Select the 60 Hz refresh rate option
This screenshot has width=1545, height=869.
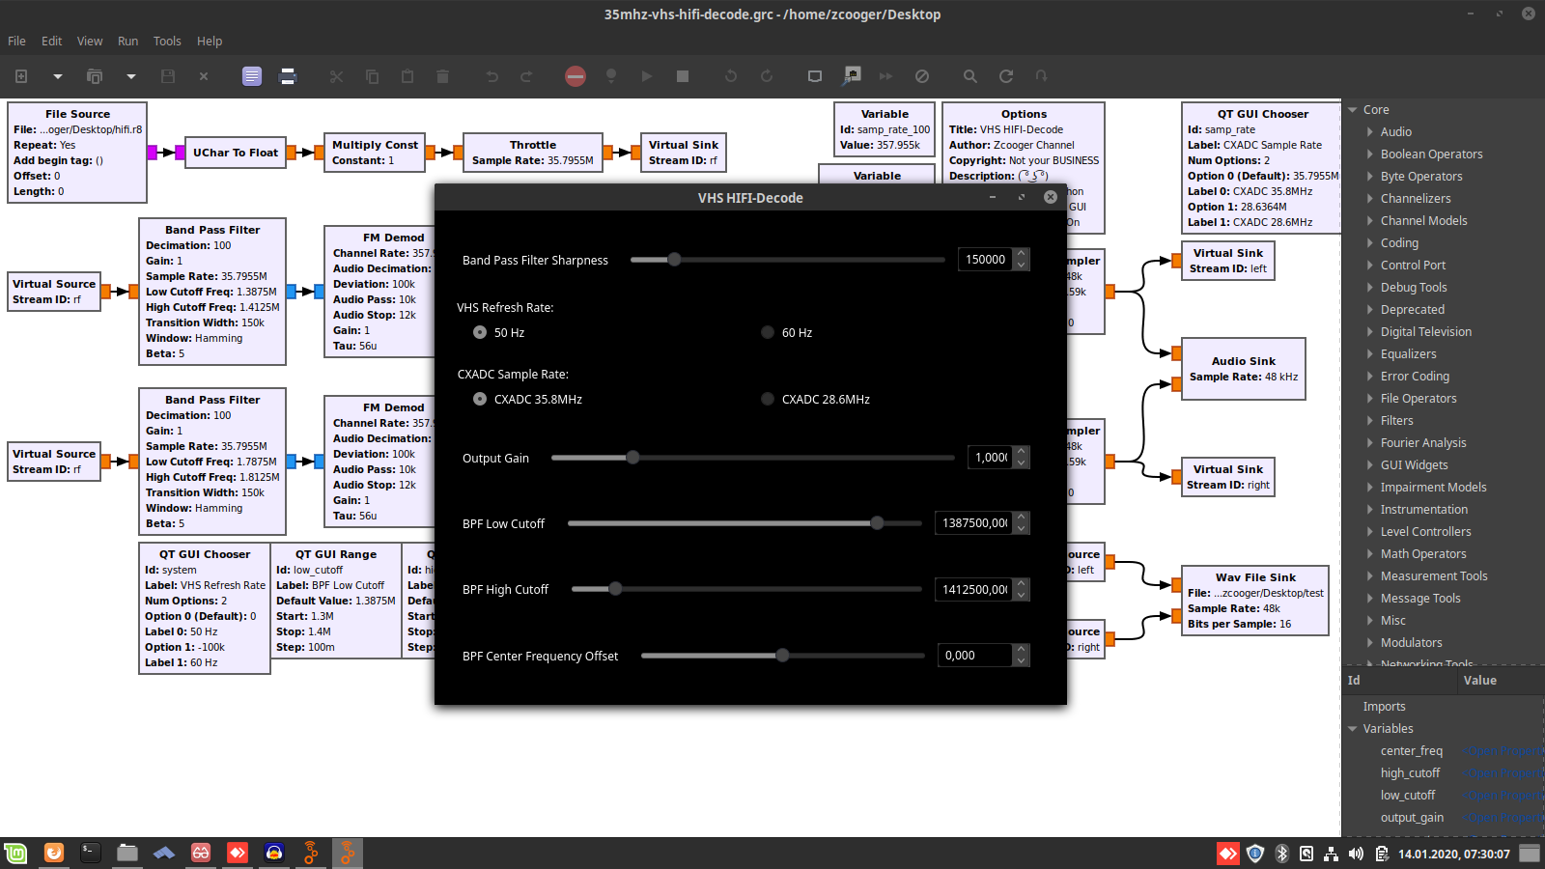[769, 332]
